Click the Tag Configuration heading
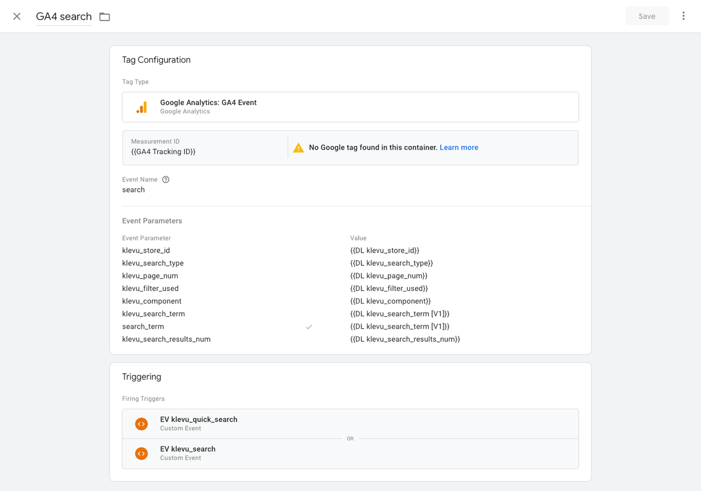 pos(156,60)
